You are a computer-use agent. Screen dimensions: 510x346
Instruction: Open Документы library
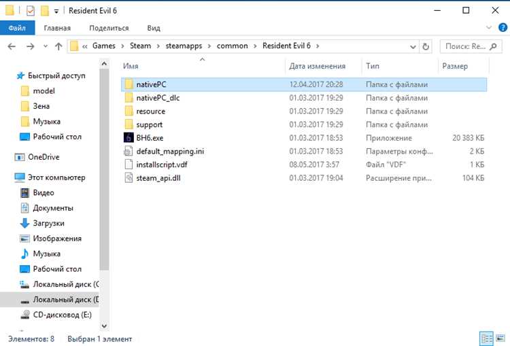pos(47,208)
